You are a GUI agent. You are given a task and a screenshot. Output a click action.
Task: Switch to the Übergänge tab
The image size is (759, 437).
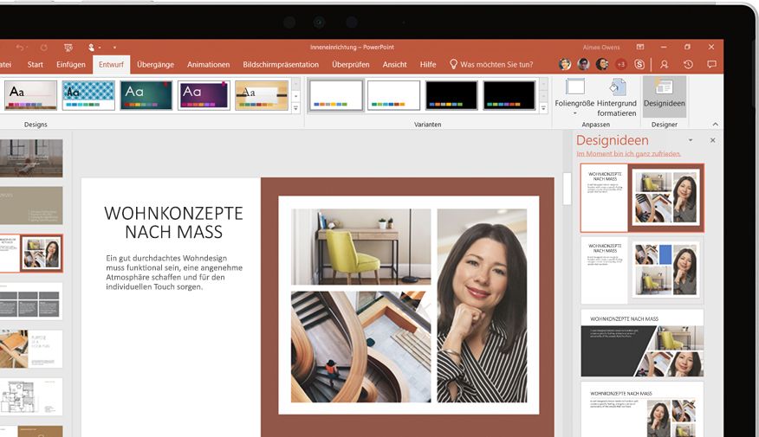pos(155,64)
